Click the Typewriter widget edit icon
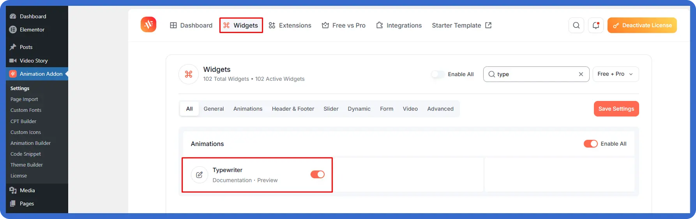The height and width of the screenshot is (219, 696). (199, 175)
